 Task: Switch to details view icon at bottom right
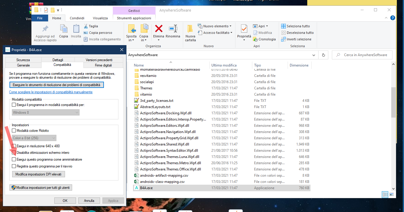(385, 194)
